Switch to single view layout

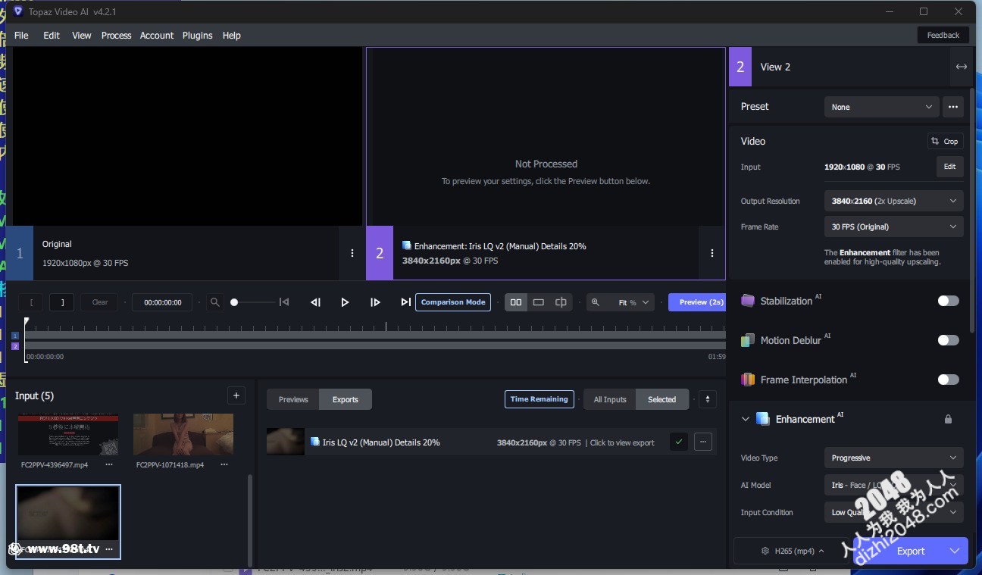tap(539, 302)
